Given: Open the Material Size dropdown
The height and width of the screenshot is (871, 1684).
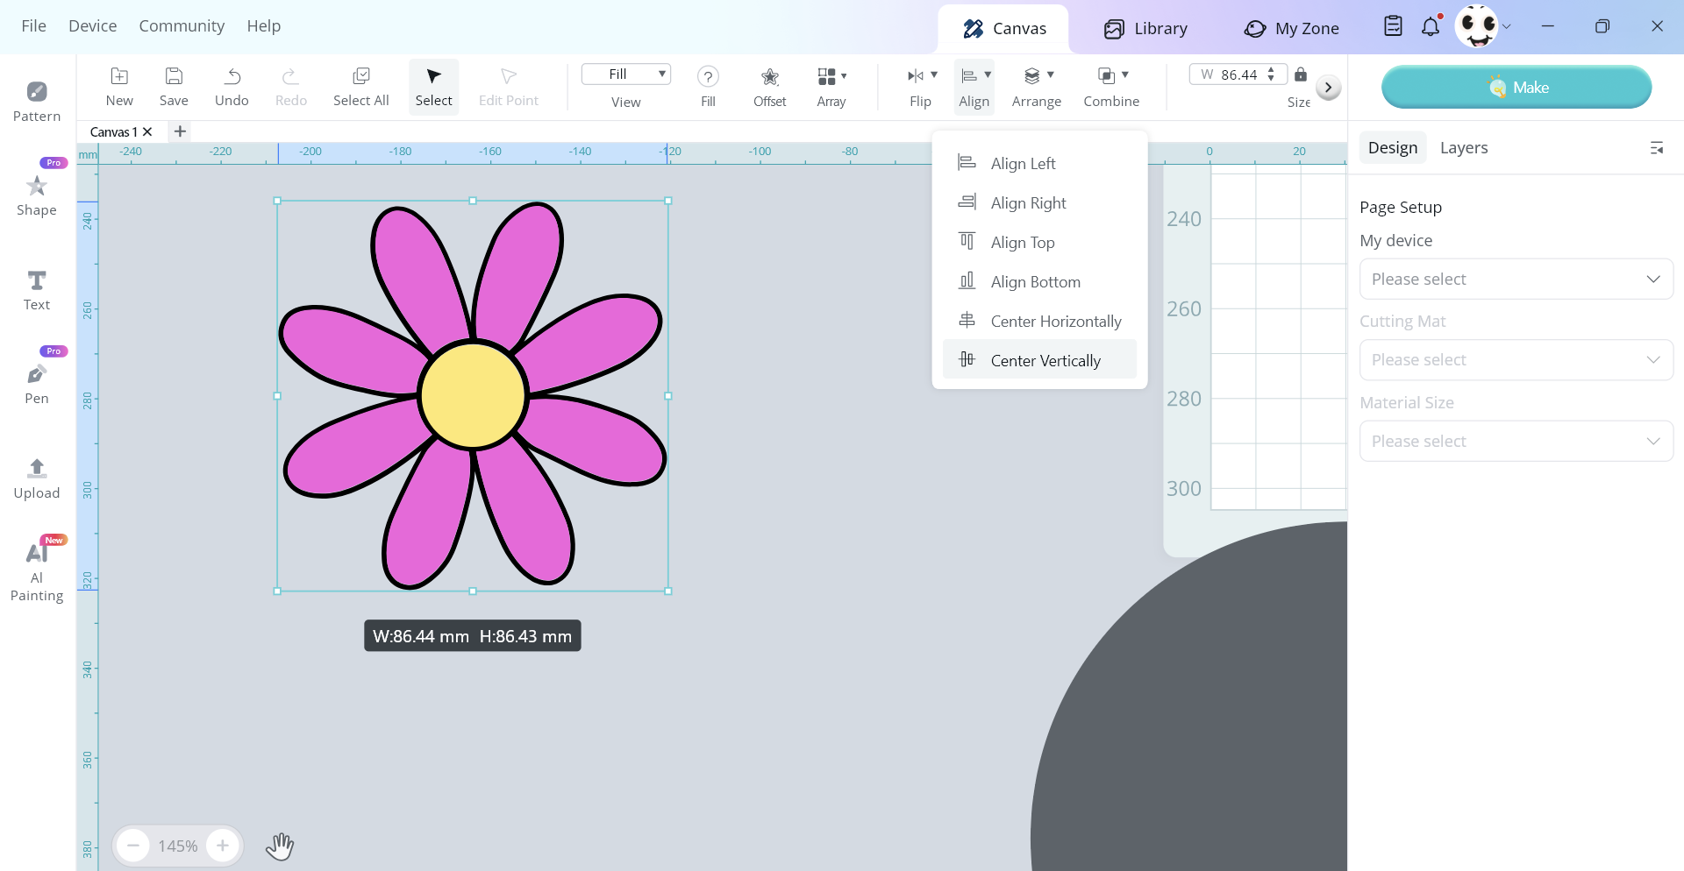Looking at the screenshot, I should pyautogui.click(x=1516, y=441).
